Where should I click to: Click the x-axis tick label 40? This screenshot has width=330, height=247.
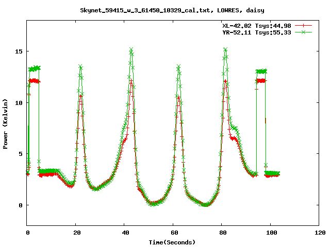(126, 233)
